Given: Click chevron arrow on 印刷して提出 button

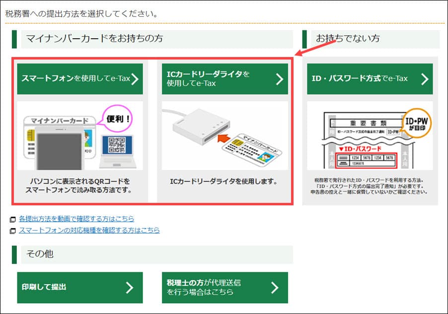Looking at the screenshot, I should (130, 288).
